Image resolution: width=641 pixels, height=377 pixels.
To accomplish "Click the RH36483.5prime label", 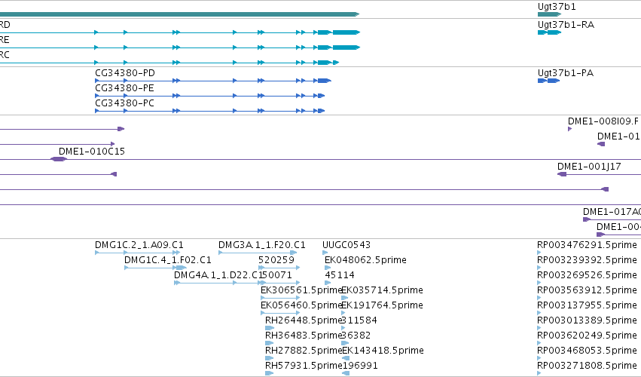I will click(x=304, y=336).
